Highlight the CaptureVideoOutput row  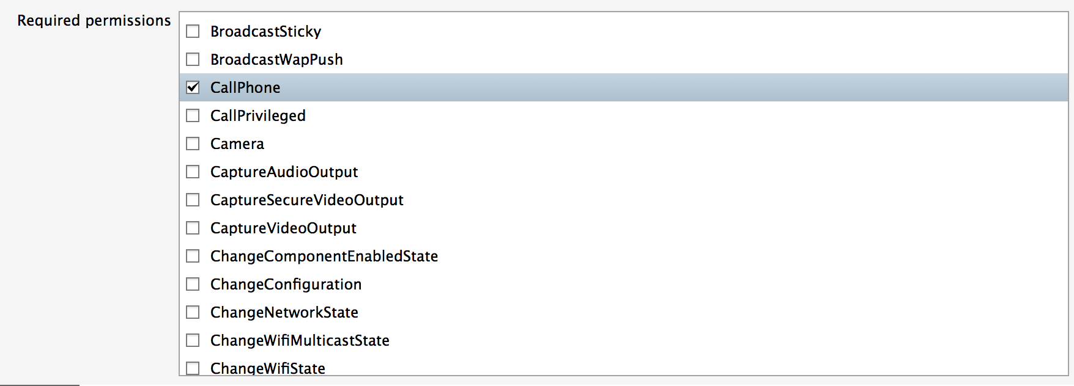(283, 228)
